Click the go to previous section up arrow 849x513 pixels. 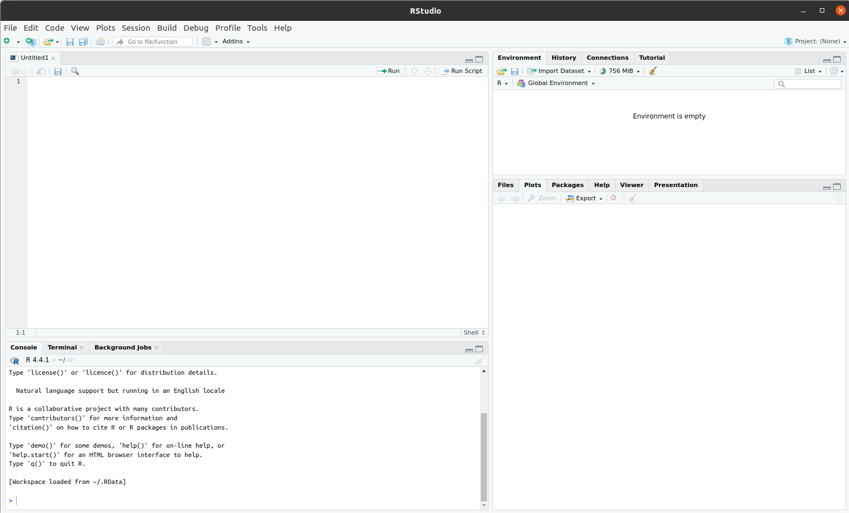point(414,71)
